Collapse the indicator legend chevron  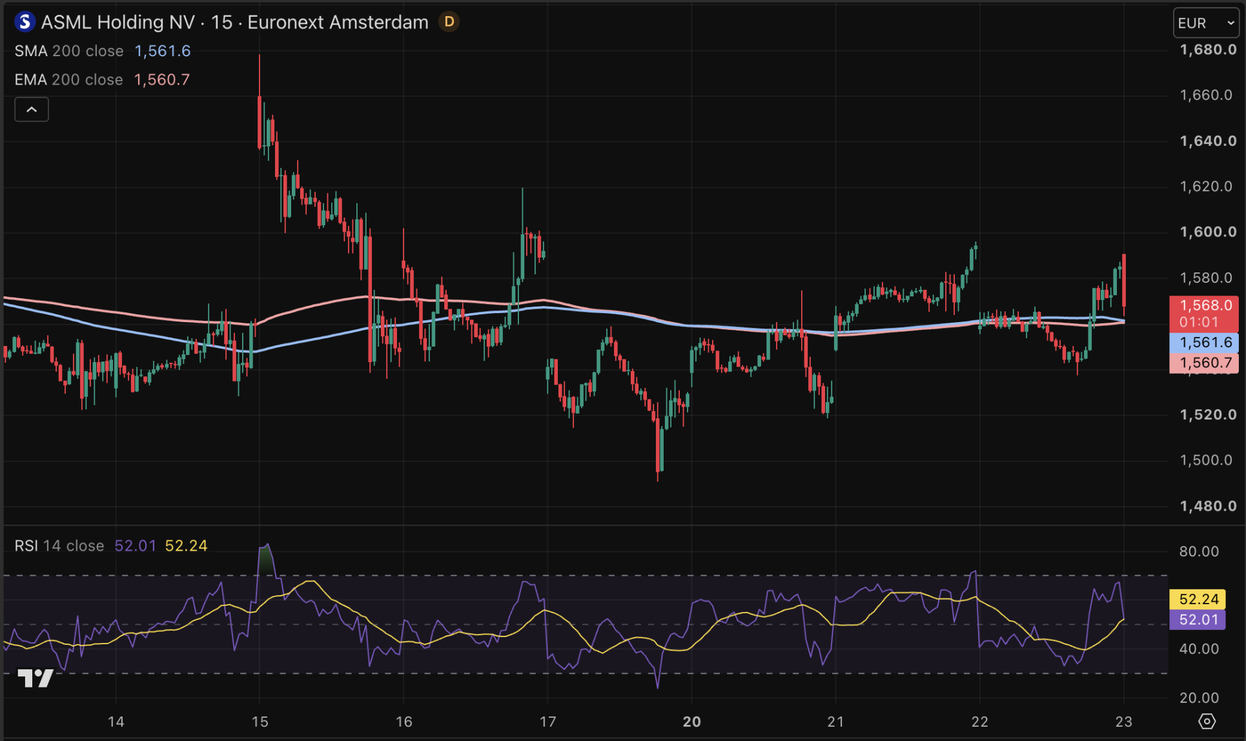pos(32,110)
